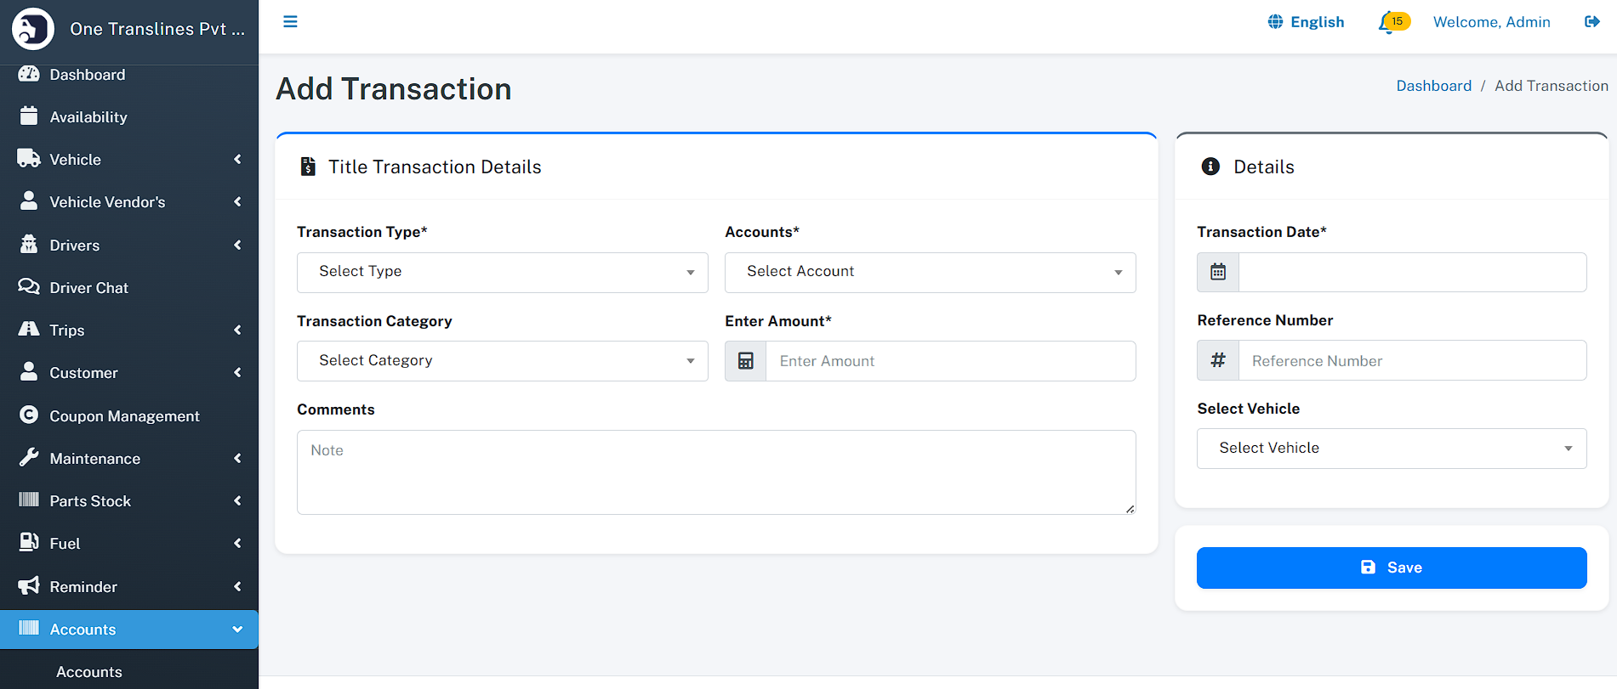Go to Coupon Management in sidebar
This screenshot has height=689, width=1617.
point(124,416)
